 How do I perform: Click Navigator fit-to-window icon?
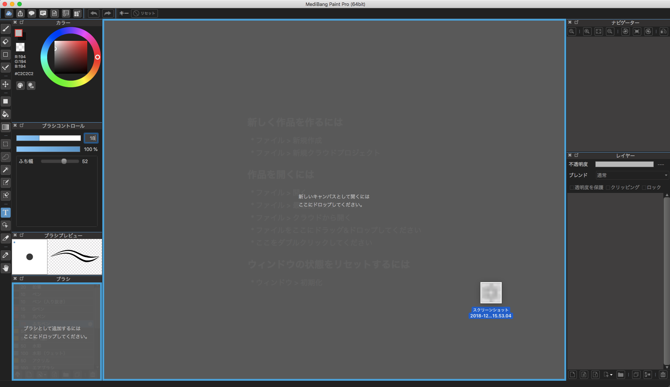tap(599, 32)
